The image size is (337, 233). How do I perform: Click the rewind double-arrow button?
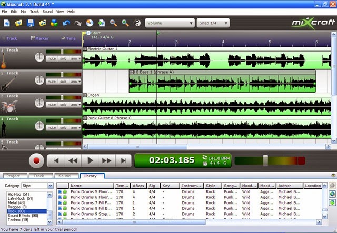pyautogui.click(x=73, y=160)
